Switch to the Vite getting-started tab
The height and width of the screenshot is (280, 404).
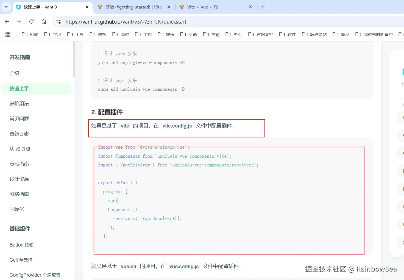[x=135, y=7]
